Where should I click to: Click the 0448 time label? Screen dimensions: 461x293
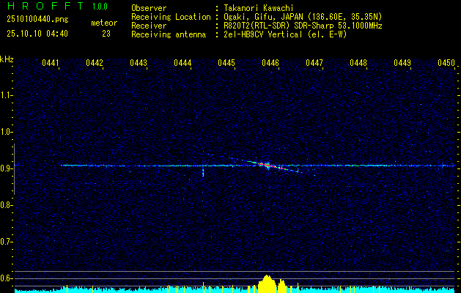point(358,63)
